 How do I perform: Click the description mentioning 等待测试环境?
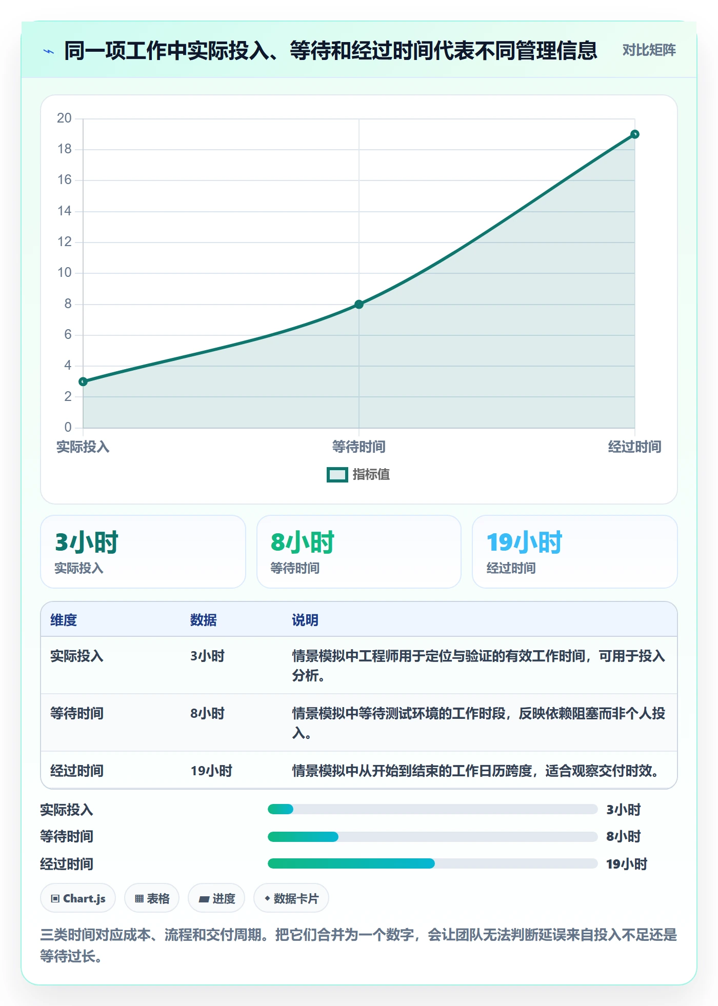(x=478, y=723)
